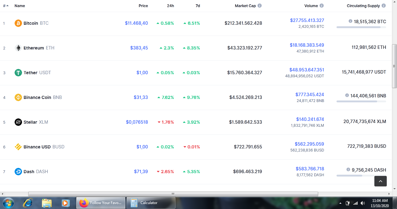Open the Dash DASH name link

click(36, 172)
